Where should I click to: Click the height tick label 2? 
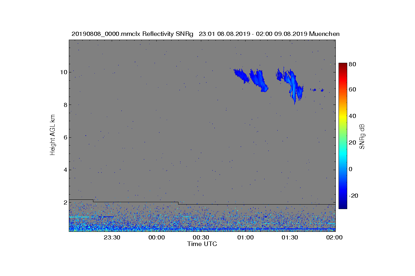[x=65, y=202]
